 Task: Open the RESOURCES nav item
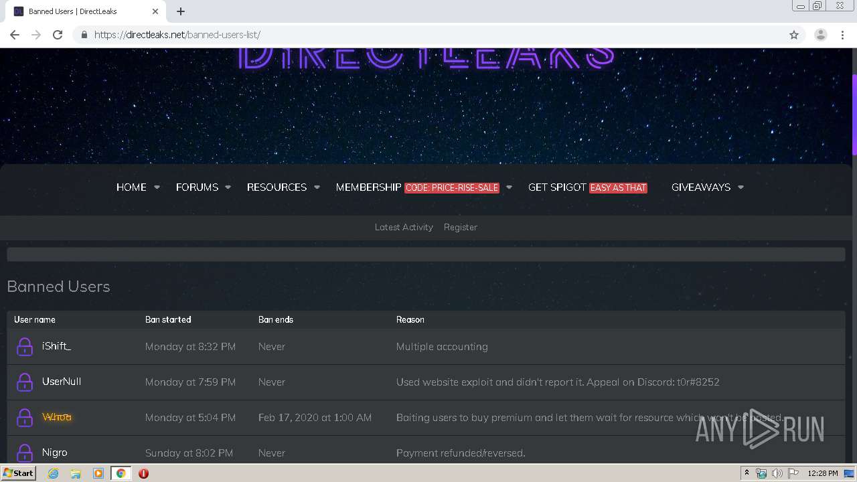tap(277, 187)
